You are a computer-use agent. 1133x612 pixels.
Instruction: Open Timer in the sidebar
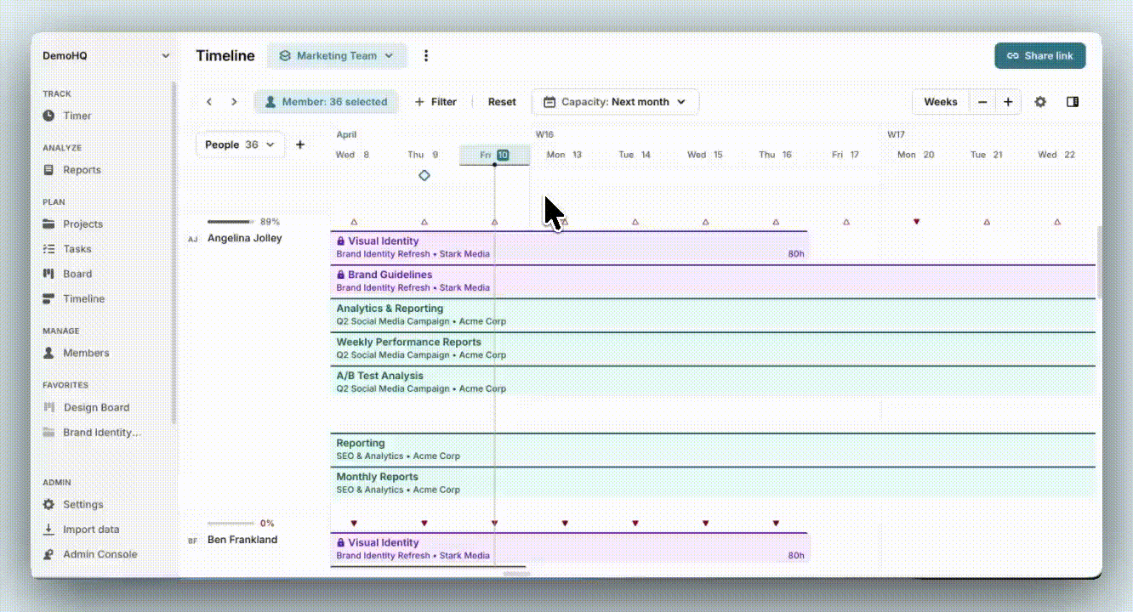tap(77, 116)
